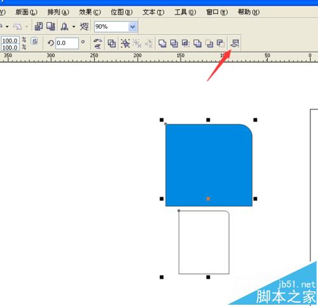Open the 窗口(W) window menu

217,12
